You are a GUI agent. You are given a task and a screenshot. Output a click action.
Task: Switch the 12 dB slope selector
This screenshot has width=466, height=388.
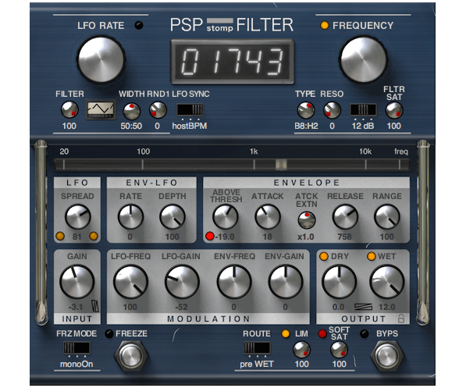pyautogui.click(x=363, y=110)
